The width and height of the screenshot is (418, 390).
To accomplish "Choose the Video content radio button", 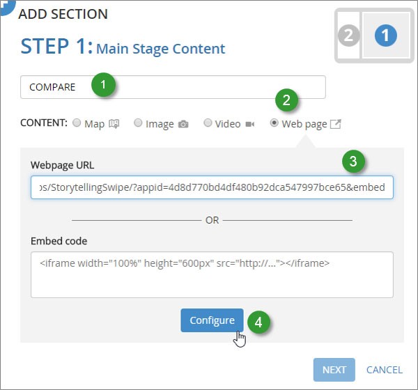I will pos(208,123).
